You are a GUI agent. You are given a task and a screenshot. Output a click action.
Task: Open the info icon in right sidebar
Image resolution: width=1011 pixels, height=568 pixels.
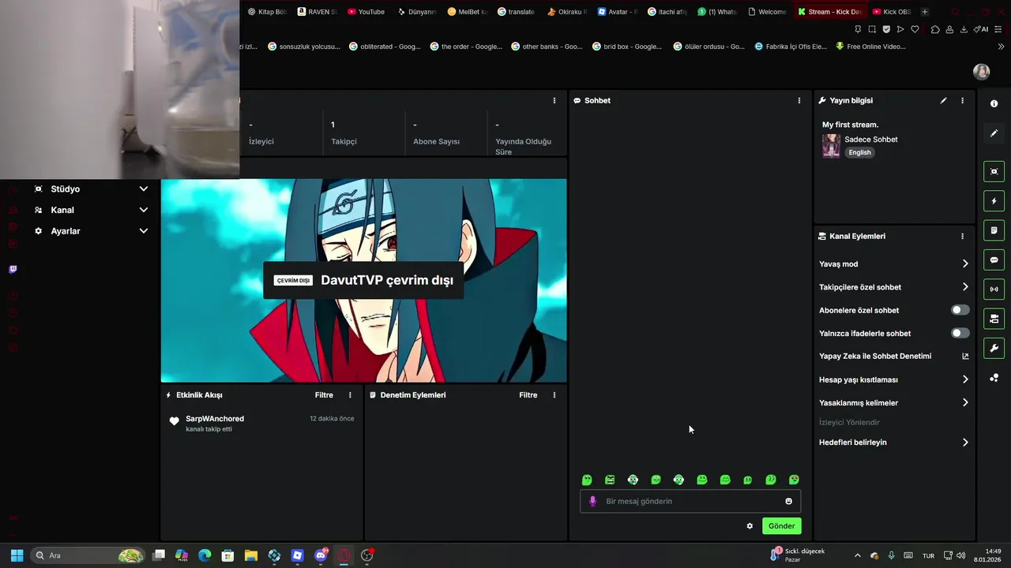(994, 104)
